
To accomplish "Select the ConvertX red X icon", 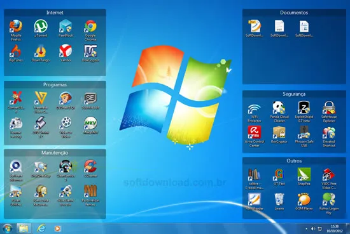I will [x=16, y=98].
